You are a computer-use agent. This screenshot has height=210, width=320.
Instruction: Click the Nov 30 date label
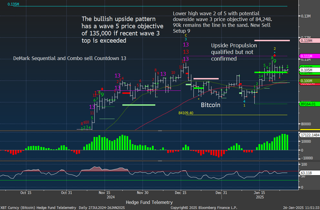(x=143, y=193)
